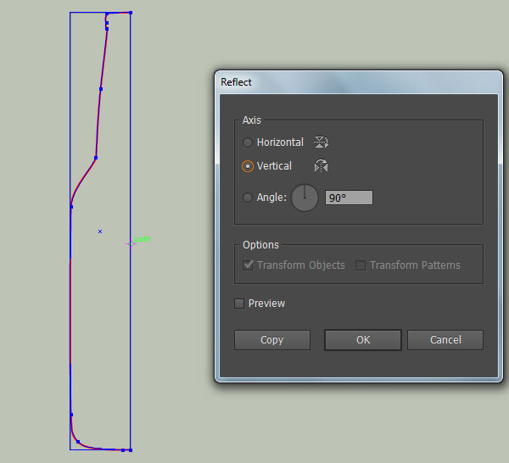Confirm reflection with OK button
Screen dimensions: 509x463
[x=363, y=340]
